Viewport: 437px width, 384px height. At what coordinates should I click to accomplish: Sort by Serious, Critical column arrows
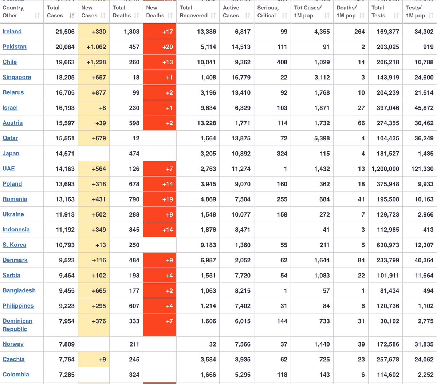pyautogui.click(x=284, y=15)
